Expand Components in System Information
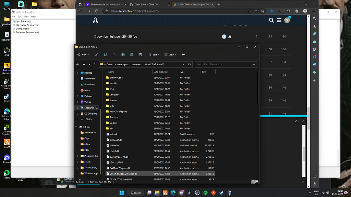 click(x=14, y=29)
